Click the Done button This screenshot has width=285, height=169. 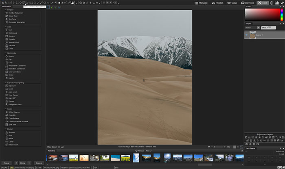(x=23, y=163)
